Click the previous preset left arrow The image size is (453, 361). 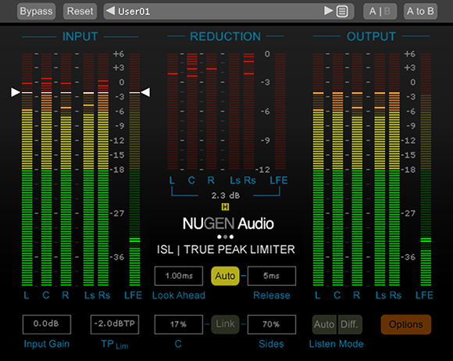tap(110, 11)
